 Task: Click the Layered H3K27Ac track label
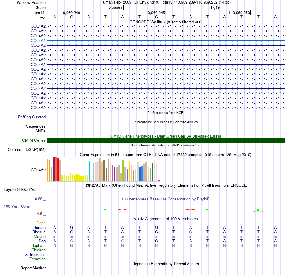pos(19,190)
